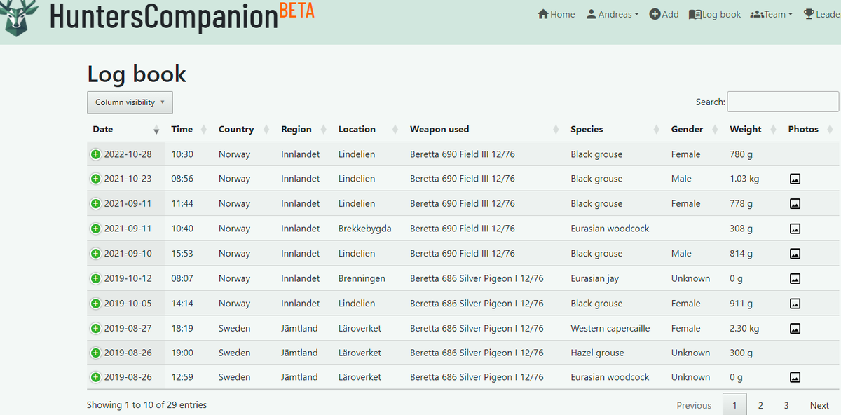The image size is (841, 415).
Task: Open photo for the 911 g Black grouse
Action: [795, 304]
